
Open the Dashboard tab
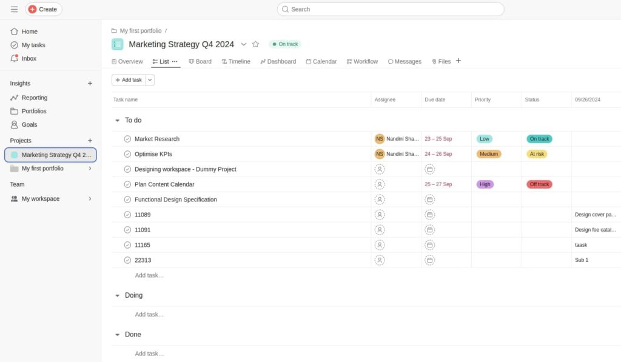pos(278,61)
